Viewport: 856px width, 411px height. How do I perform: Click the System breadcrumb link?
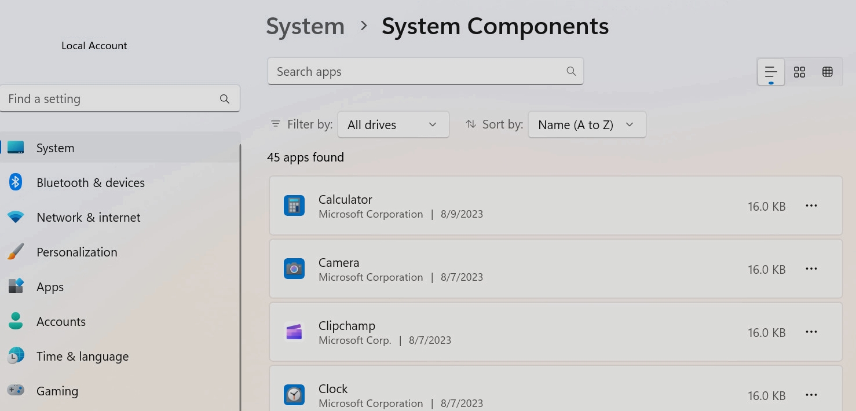point(305,26)
